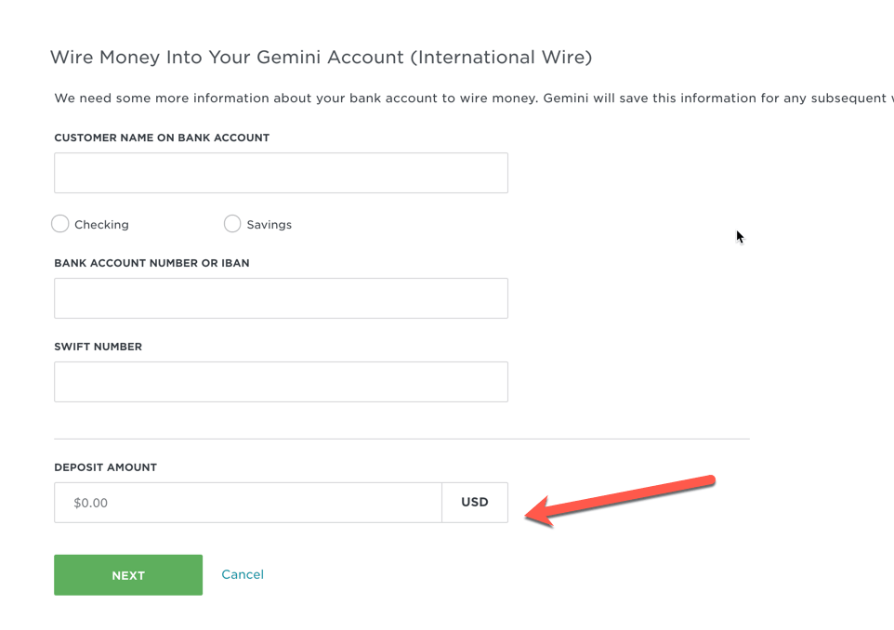Click the SWIFT NUMBER label text
Screen dimensions: 894x630
[x=98, y=347]
